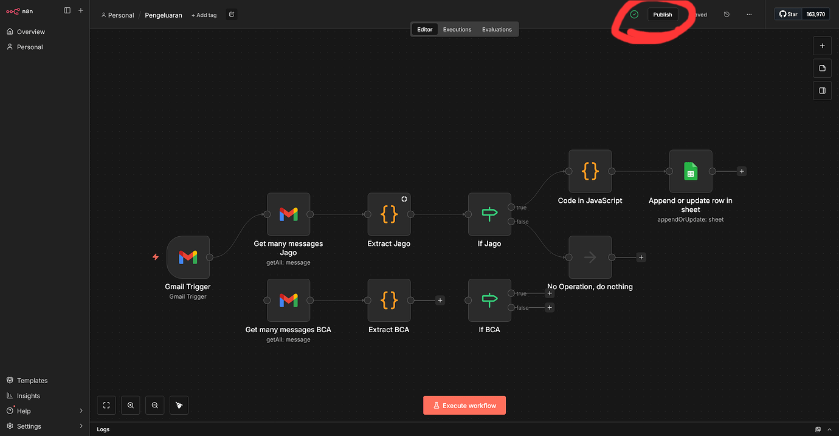Click the + Add tag link

point(204,15)
